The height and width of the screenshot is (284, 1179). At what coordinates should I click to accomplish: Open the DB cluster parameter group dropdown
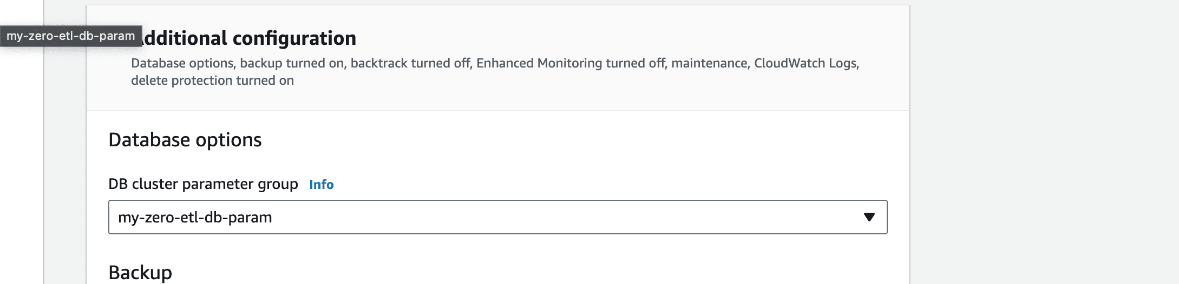[497, 217]
